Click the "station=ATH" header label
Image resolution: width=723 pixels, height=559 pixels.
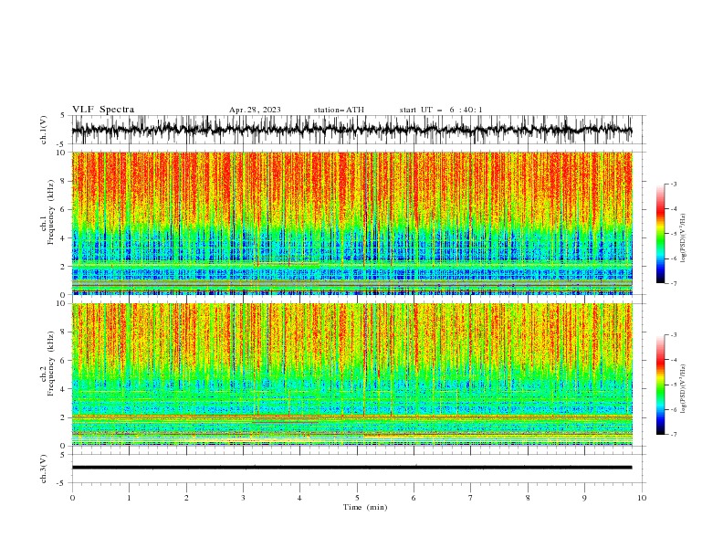point(339,110)
